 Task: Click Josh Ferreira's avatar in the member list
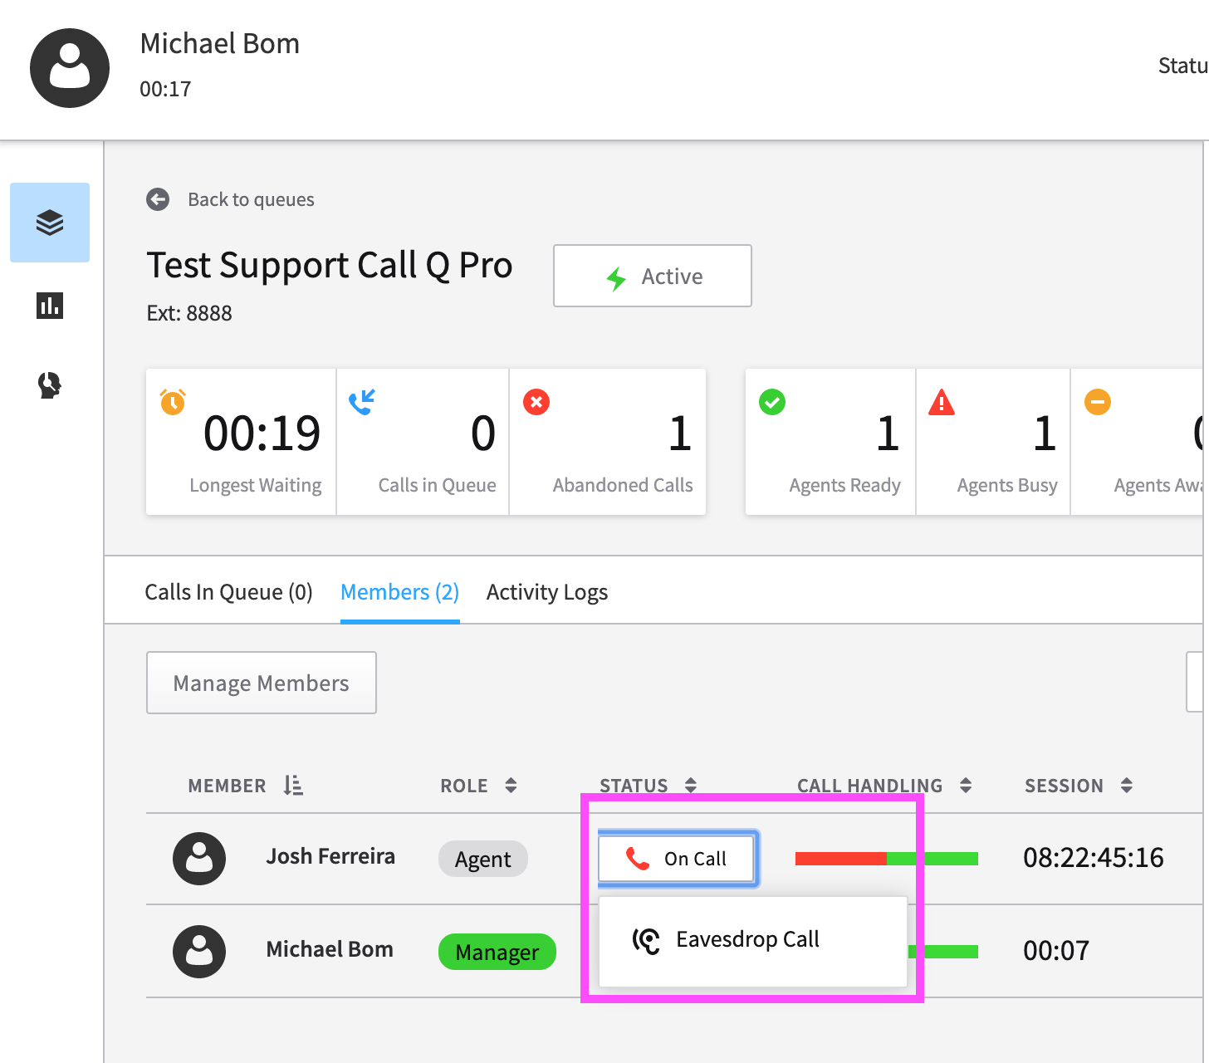coord(199,859)
